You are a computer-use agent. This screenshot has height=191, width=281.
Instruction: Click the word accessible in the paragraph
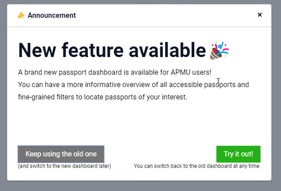(185, 84)
